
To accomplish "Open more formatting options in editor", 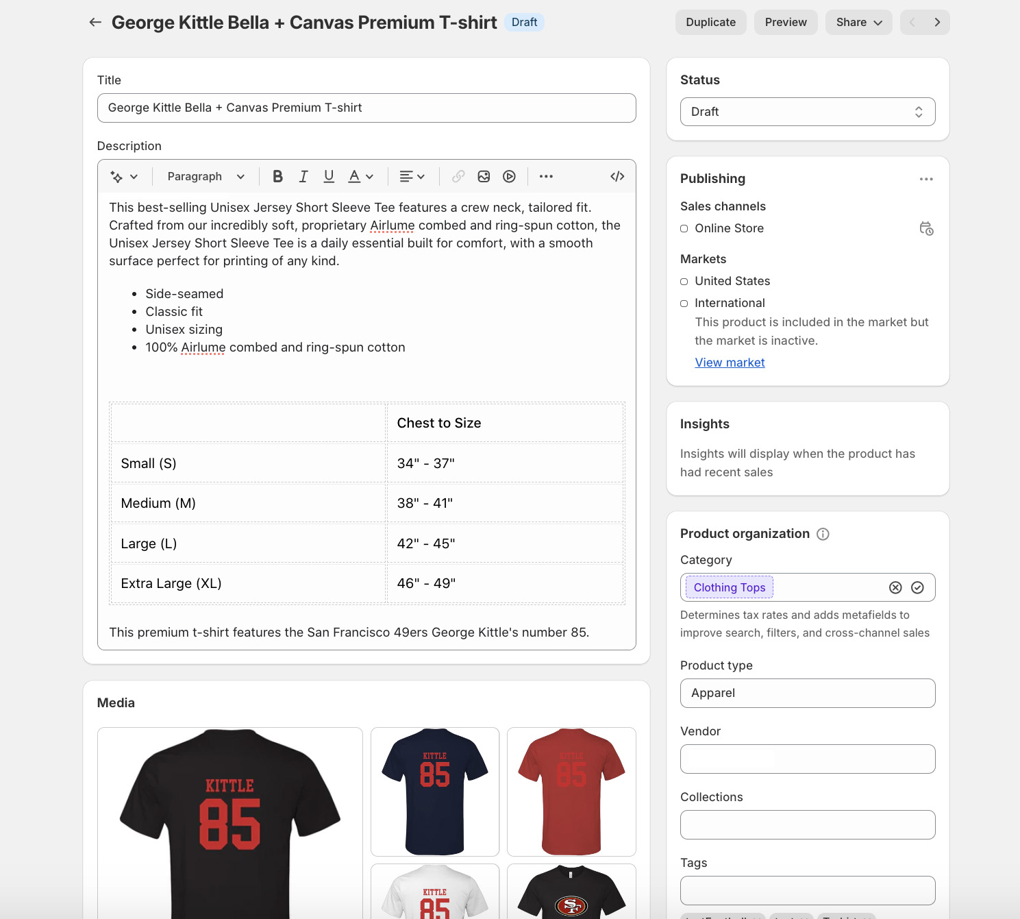I will (546, 177).
